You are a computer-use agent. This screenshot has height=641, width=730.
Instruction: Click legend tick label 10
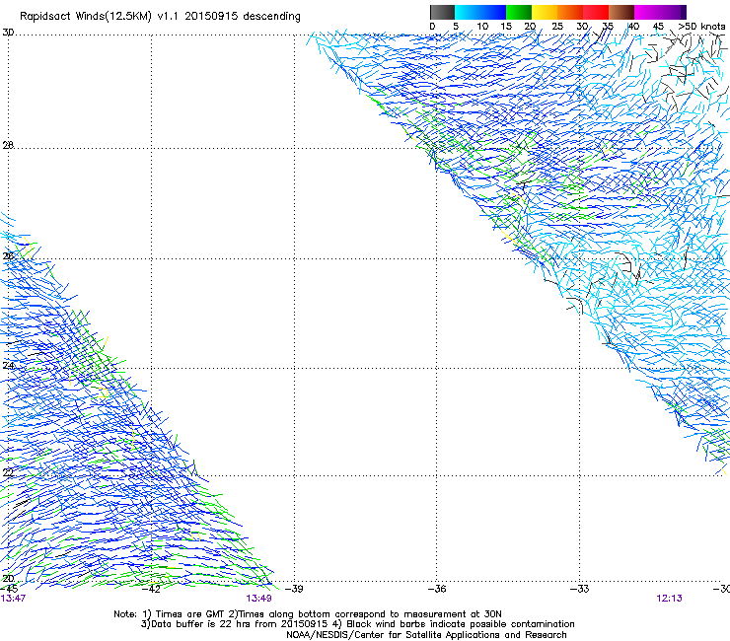coord(482,27)
